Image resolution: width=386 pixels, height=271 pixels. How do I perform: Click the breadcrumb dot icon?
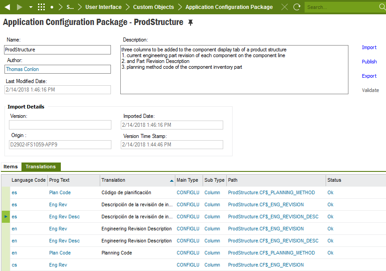pos(52,8)
